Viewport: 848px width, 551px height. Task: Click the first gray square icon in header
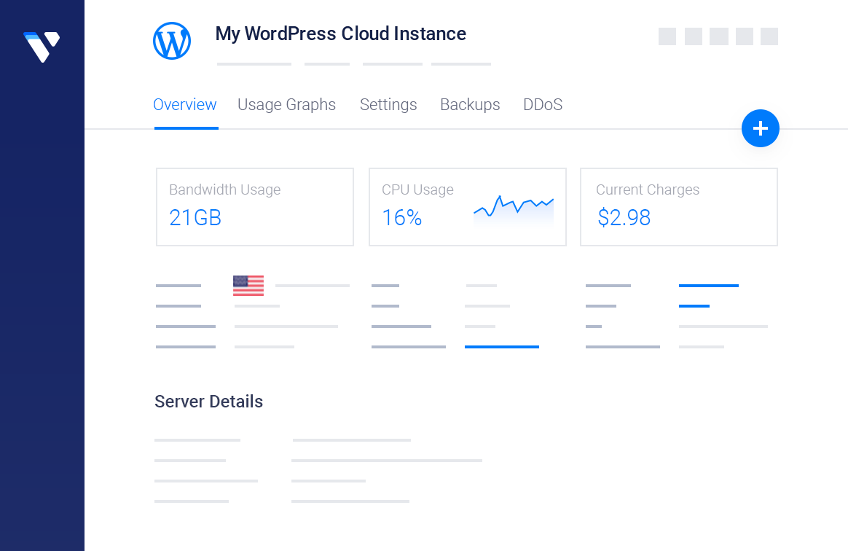667,36
